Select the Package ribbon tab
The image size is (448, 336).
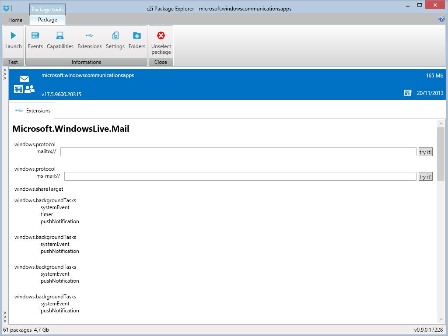point(47,19)
